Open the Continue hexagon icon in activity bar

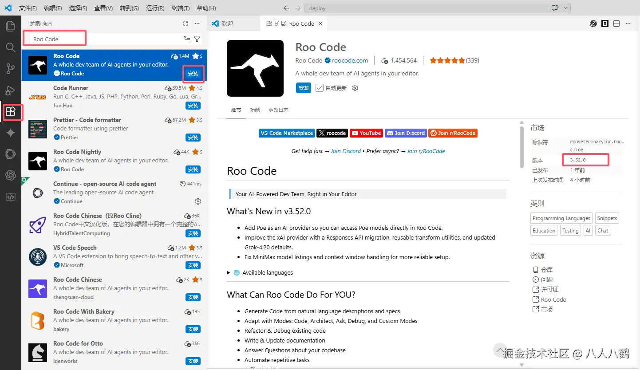pyautogui.click(x=10, y=154)
